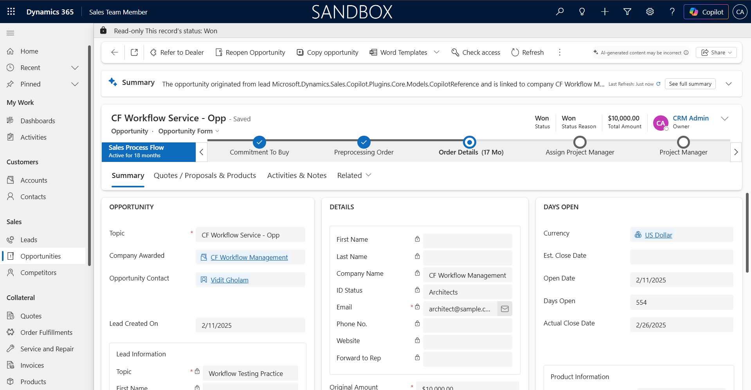The width and height of the screenshot is (751, 390).
Task: Open Word Templates command
Action: [398, 52]
